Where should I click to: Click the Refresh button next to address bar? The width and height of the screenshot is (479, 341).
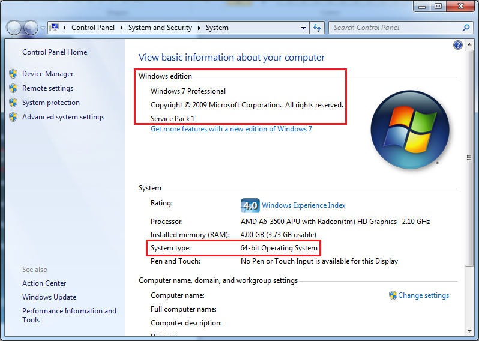coord(317,28)
